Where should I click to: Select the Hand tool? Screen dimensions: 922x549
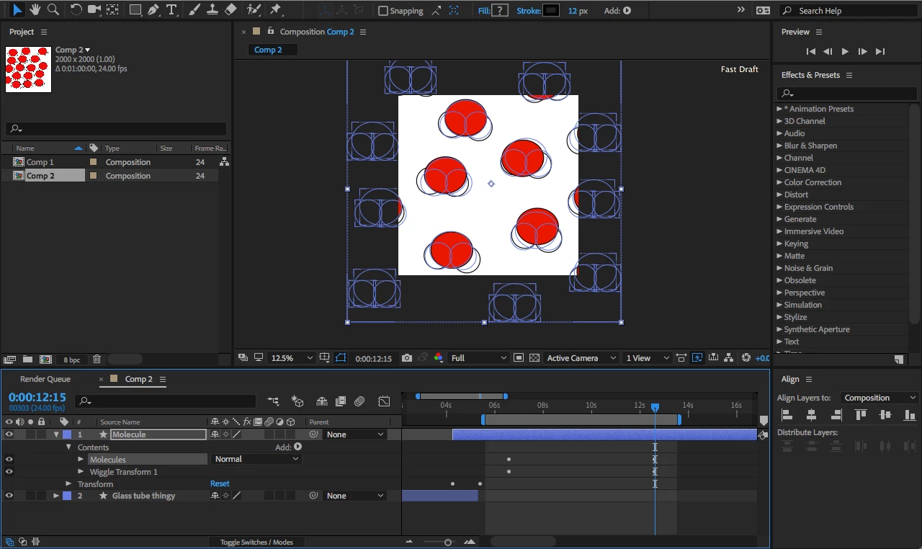(35, 10)
